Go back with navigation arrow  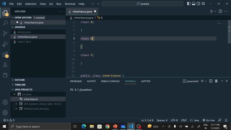pyautogui.click(x=93, y=4)
